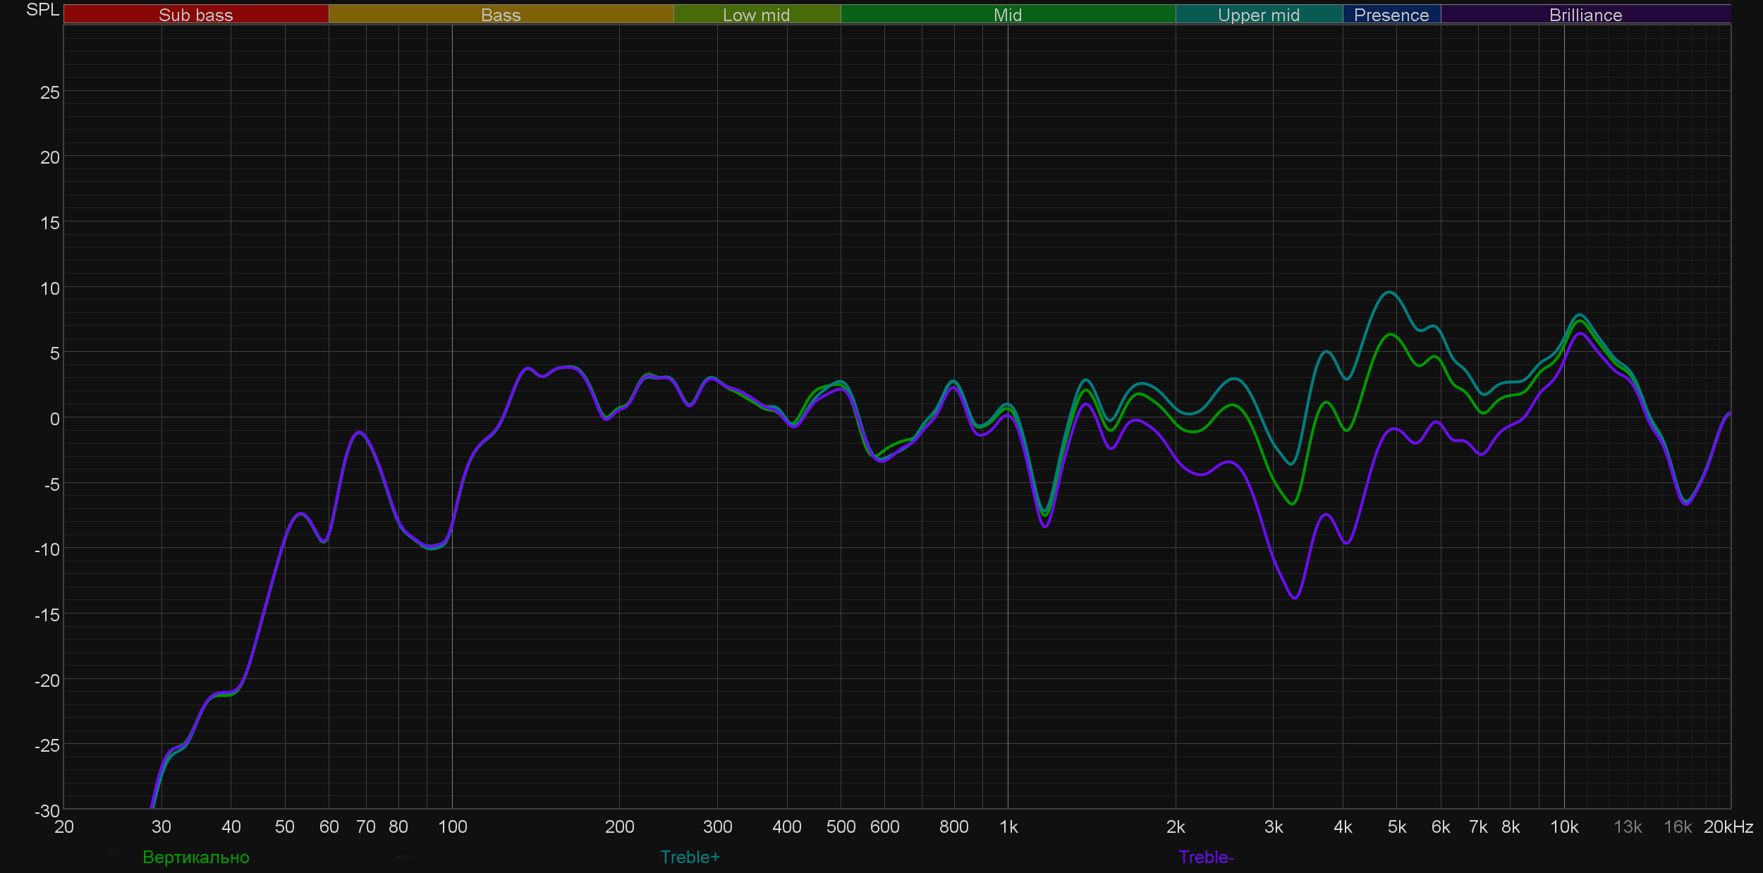Click the Low mid band header

pyautogui.click(x=756, y=15)
